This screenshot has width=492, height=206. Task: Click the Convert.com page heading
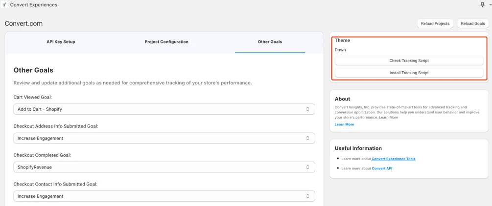click(x=23, y=23)
